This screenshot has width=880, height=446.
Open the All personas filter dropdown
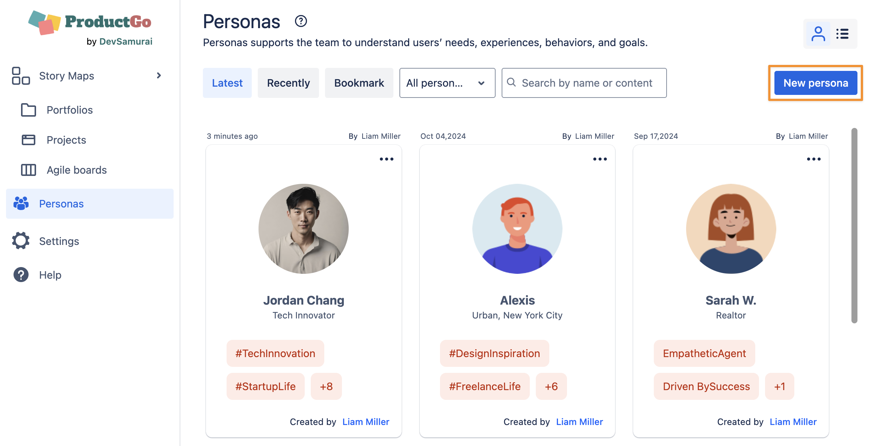point(447,83)
